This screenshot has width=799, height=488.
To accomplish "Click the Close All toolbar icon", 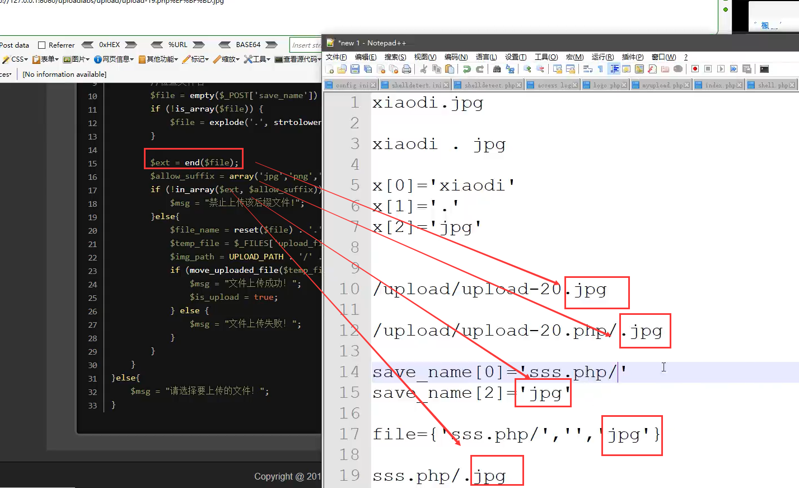I will click(x=394, y=69).
